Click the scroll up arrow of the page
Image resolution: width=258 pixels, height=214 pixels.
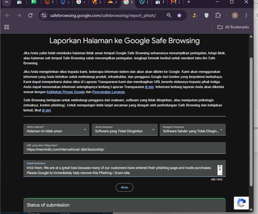[x=251, y=36]
